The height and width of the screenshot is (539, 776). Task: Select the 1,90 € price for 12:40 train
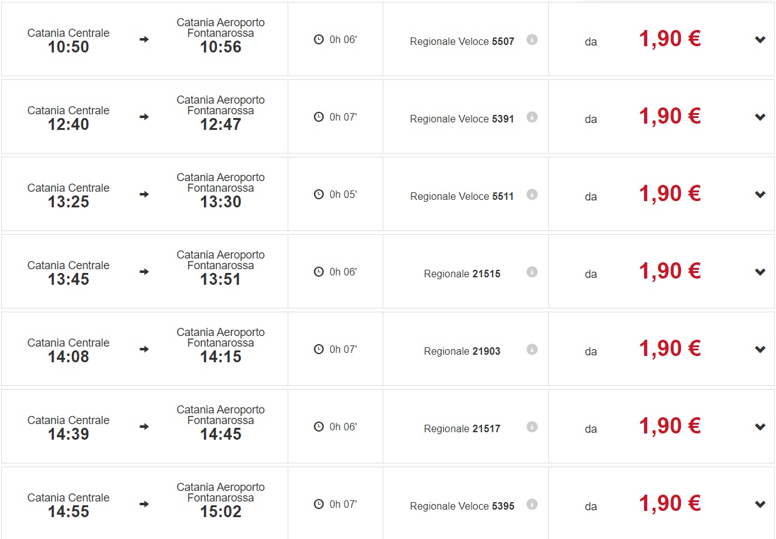click(x=669, y=116)
